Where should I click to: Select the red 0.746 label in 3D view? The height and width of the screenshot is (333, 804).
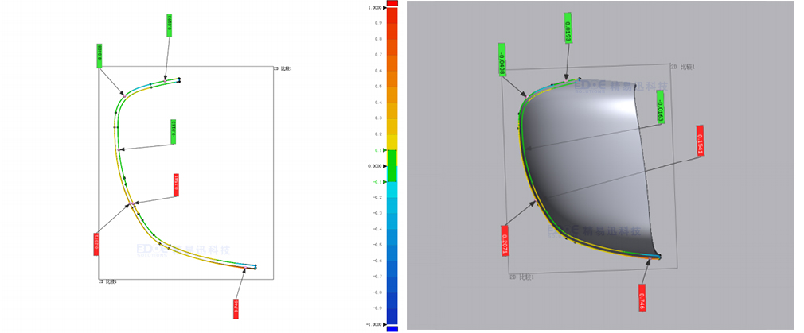(642, 296)
